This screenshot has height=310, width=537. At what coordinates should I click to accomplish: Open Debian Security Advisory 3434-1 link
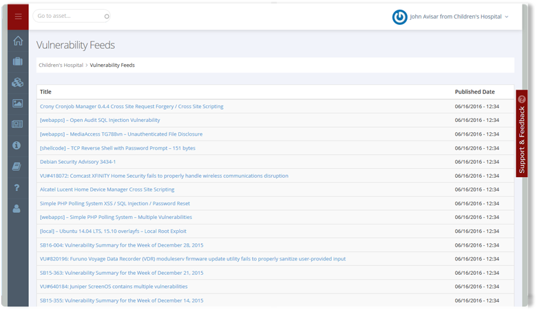click(78, 162)
